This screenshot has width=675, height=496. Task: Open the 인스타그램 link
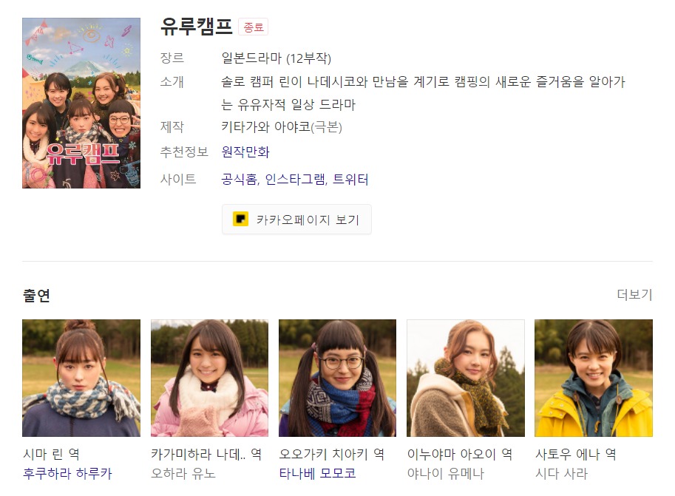[295, 179]
